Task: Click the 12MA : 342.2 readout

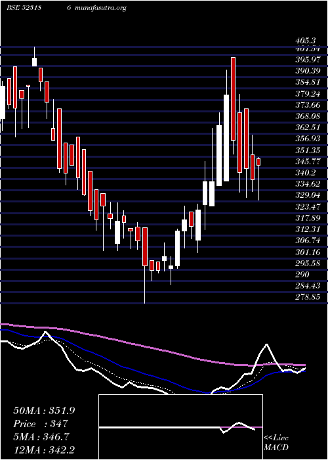Action: [44, 450]
